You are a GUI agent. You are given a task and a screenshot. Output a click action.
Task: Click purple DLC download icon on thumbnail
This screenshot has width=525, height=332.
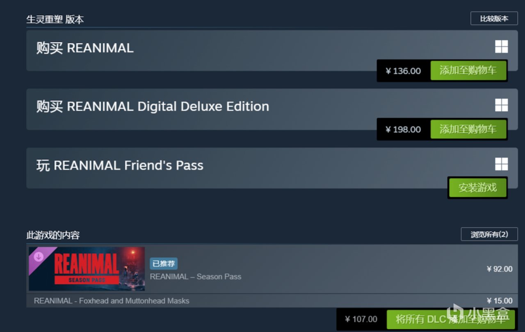pos(39,256)
